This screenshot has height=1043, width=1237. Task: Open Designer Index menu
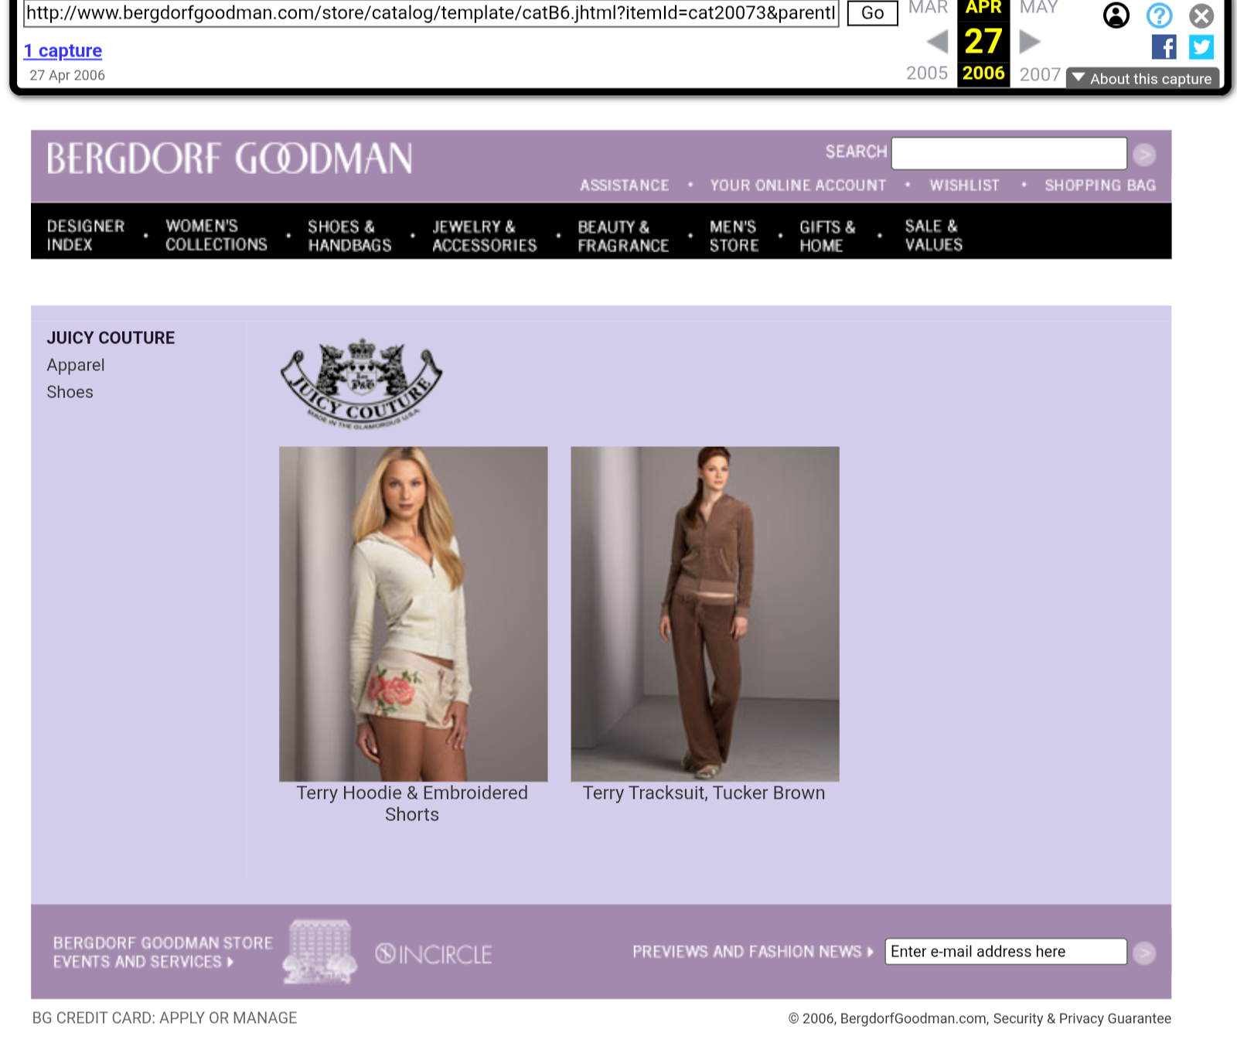[x=86, y=235]
